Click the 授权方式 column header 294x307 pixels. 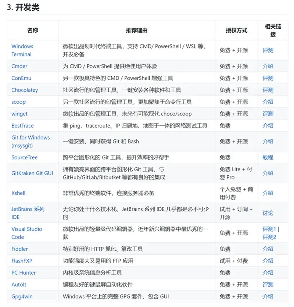pos(236,31)
